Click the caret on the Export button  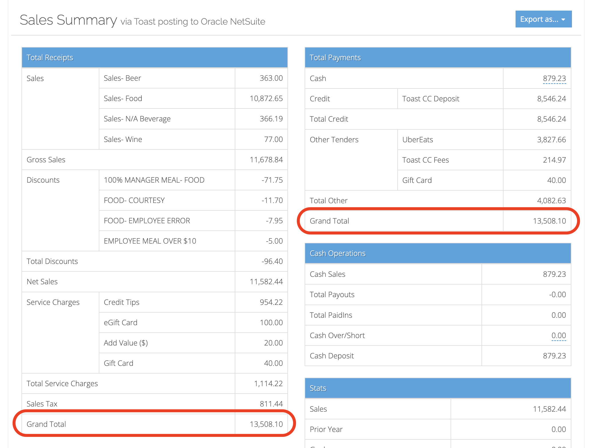(x=563, y=19)
